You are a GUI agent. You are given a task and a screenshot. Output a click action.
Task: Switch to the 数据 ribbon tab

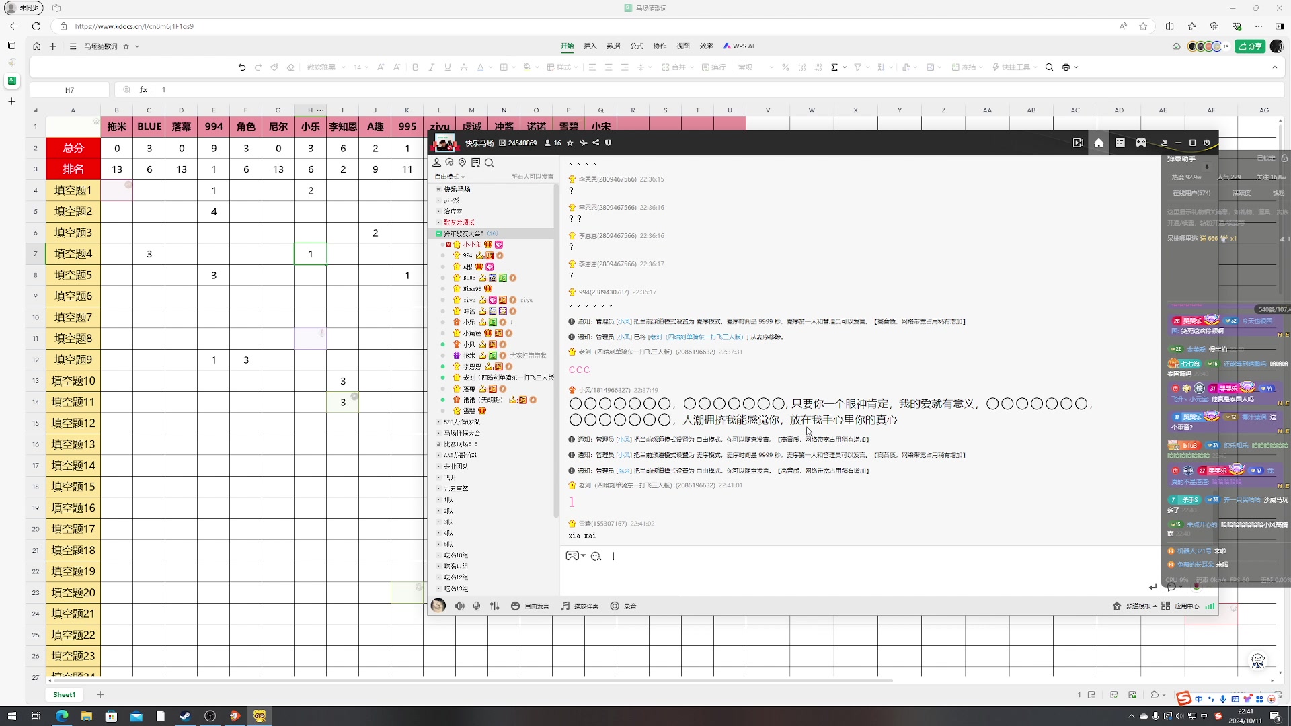613,46
